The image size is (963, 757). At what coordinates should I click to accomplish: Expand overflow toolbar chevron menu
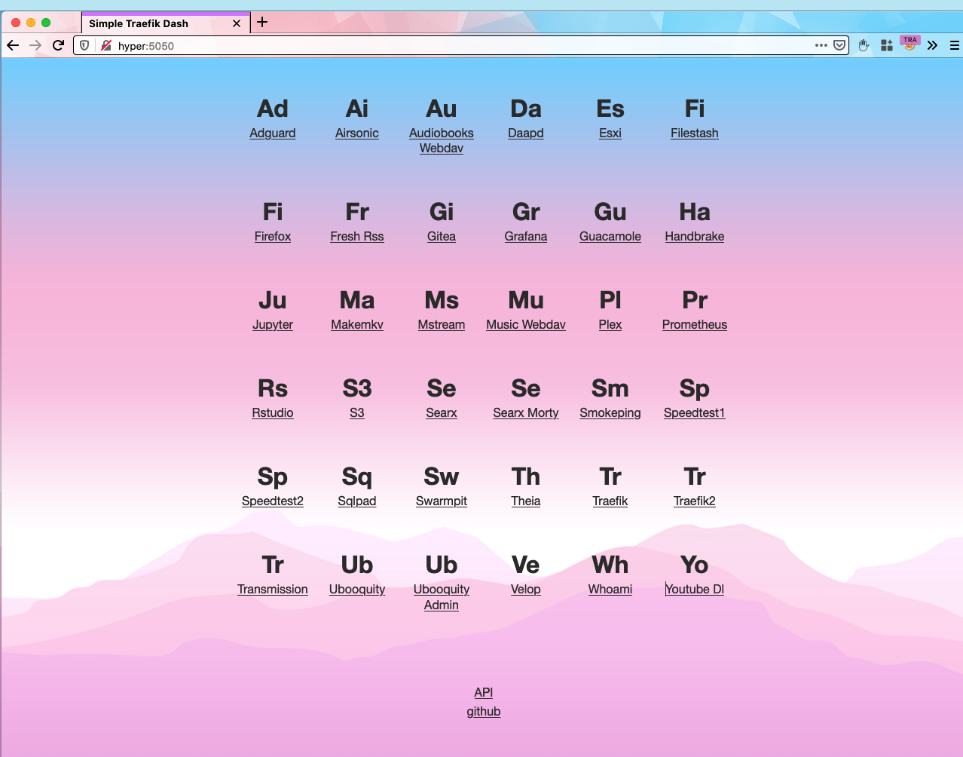(x=933, y=45)
